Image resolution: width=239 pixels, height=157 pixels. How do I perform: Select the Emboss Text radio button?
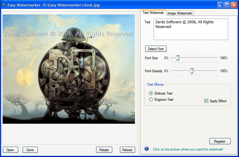point(151,93)
